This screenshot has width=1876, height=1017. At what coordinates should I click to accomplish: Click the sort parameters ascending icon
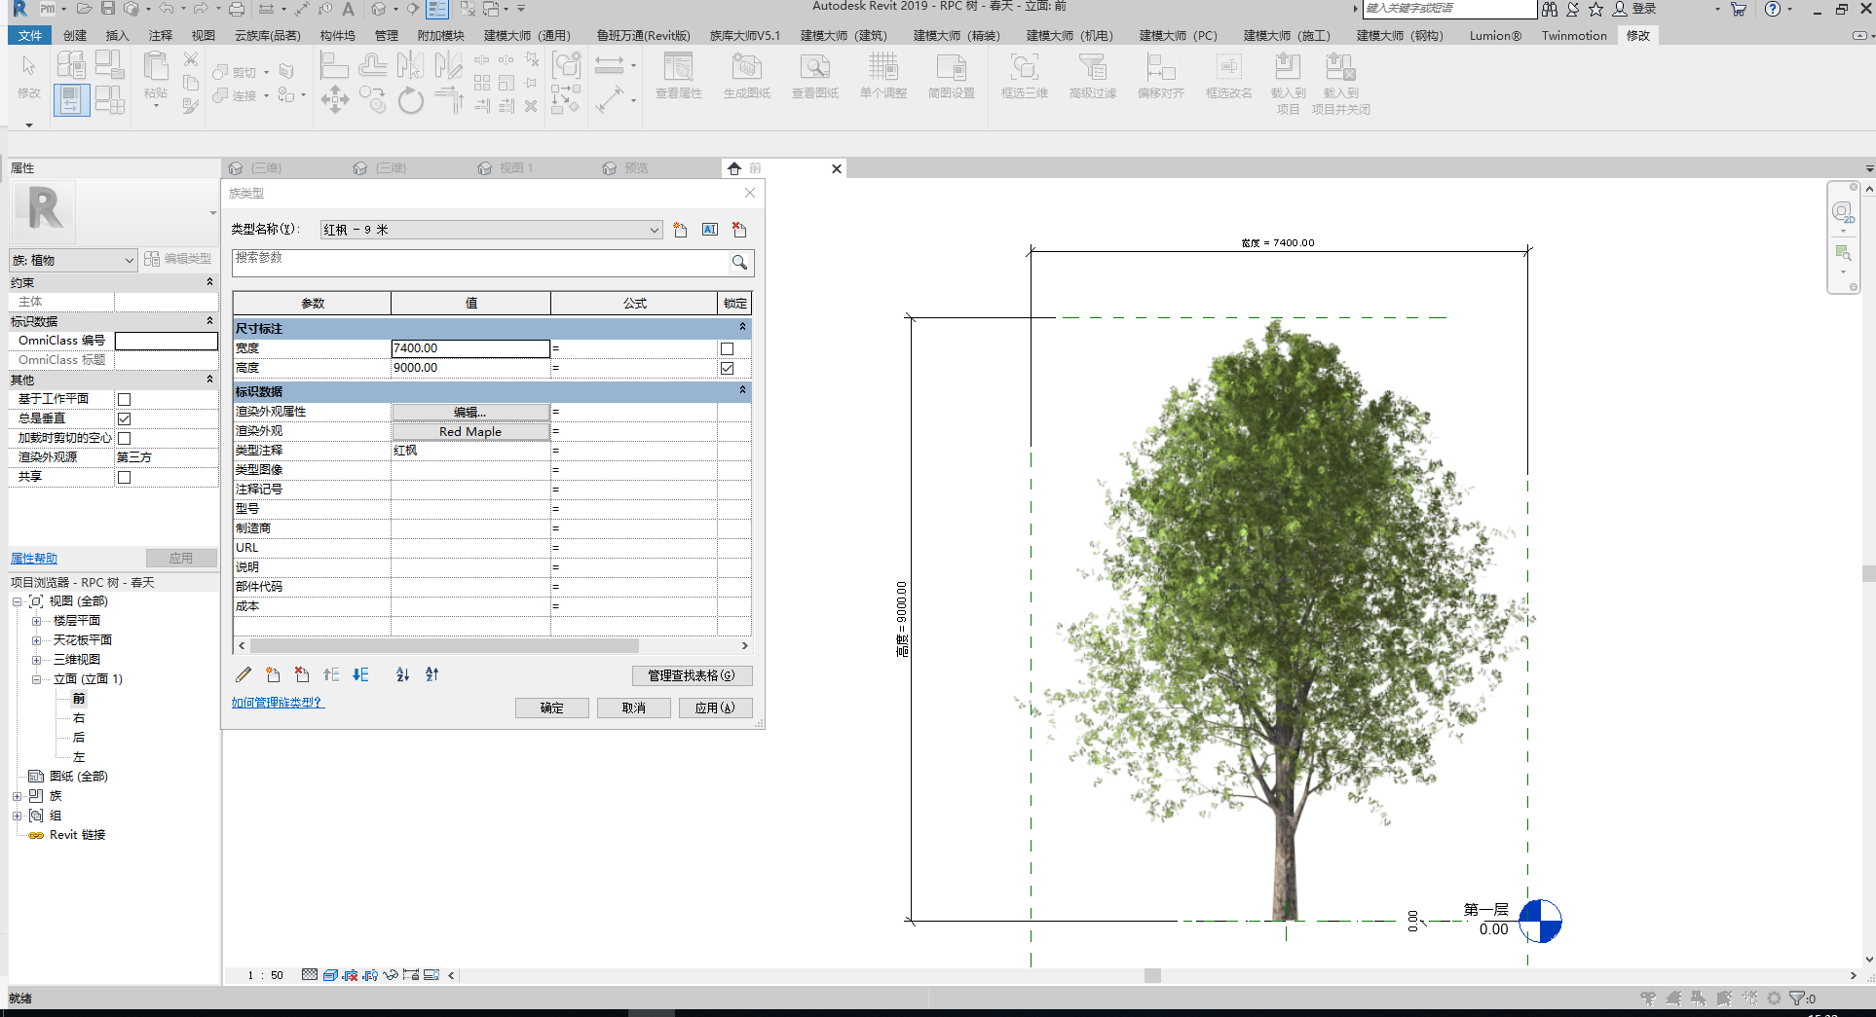[x=402, y=674]
